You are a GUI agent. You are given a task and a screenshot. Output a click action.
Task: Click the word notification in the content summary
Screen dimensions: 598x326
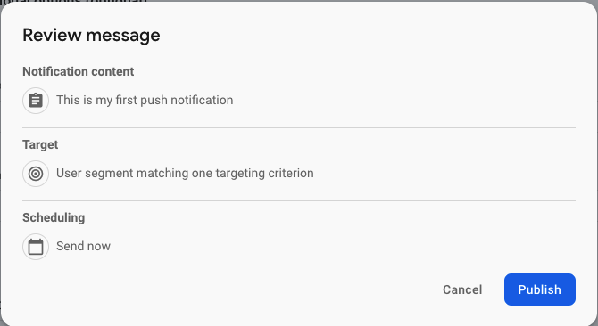202,100
